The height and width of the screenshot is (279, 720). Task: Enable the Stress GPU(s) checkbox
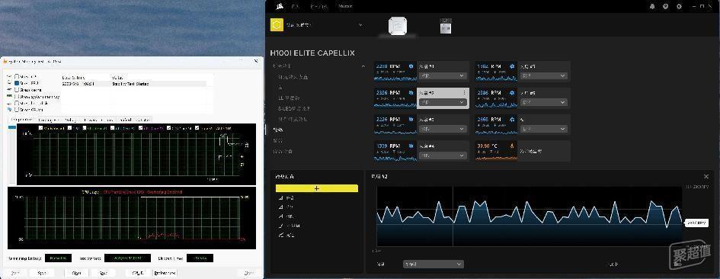tap(17, 110)
